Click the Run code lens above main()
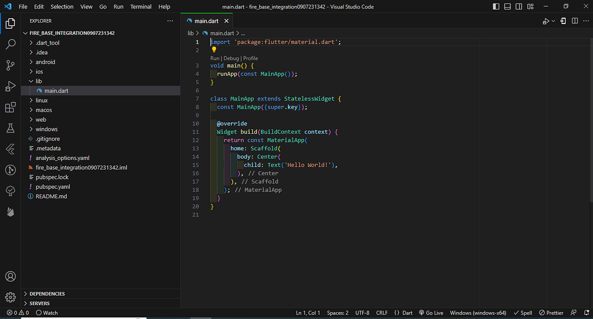The image size is (593, 319). 214,58
